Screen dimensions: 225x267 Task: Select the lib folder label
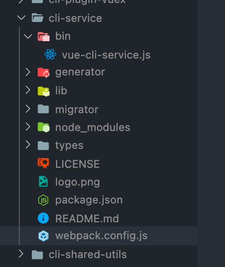(61, 90)
